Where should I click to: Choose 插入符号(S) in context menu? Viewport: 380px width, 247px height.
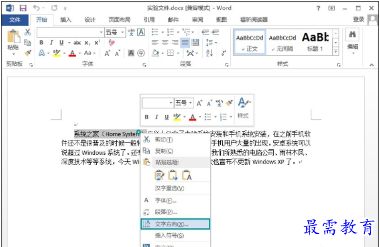pos(176,236)
